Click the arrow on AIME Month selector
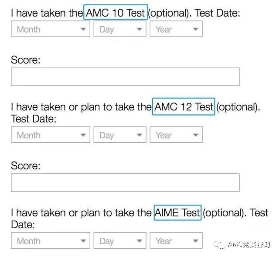279x257 pixels. click(83, 241)
